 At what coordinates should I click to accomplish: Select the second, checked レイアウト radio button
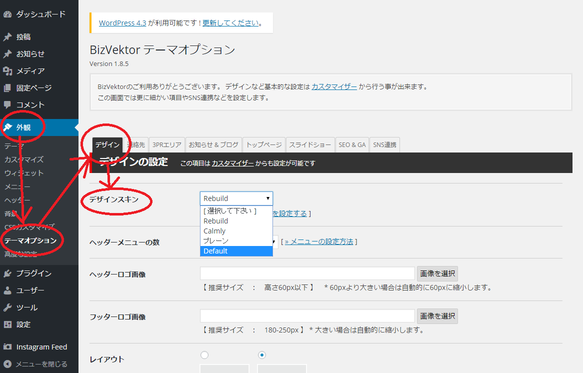(262, 355)
